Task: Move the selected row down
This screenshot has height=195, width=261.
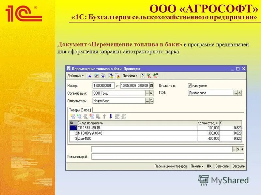Action: (111, 116)
